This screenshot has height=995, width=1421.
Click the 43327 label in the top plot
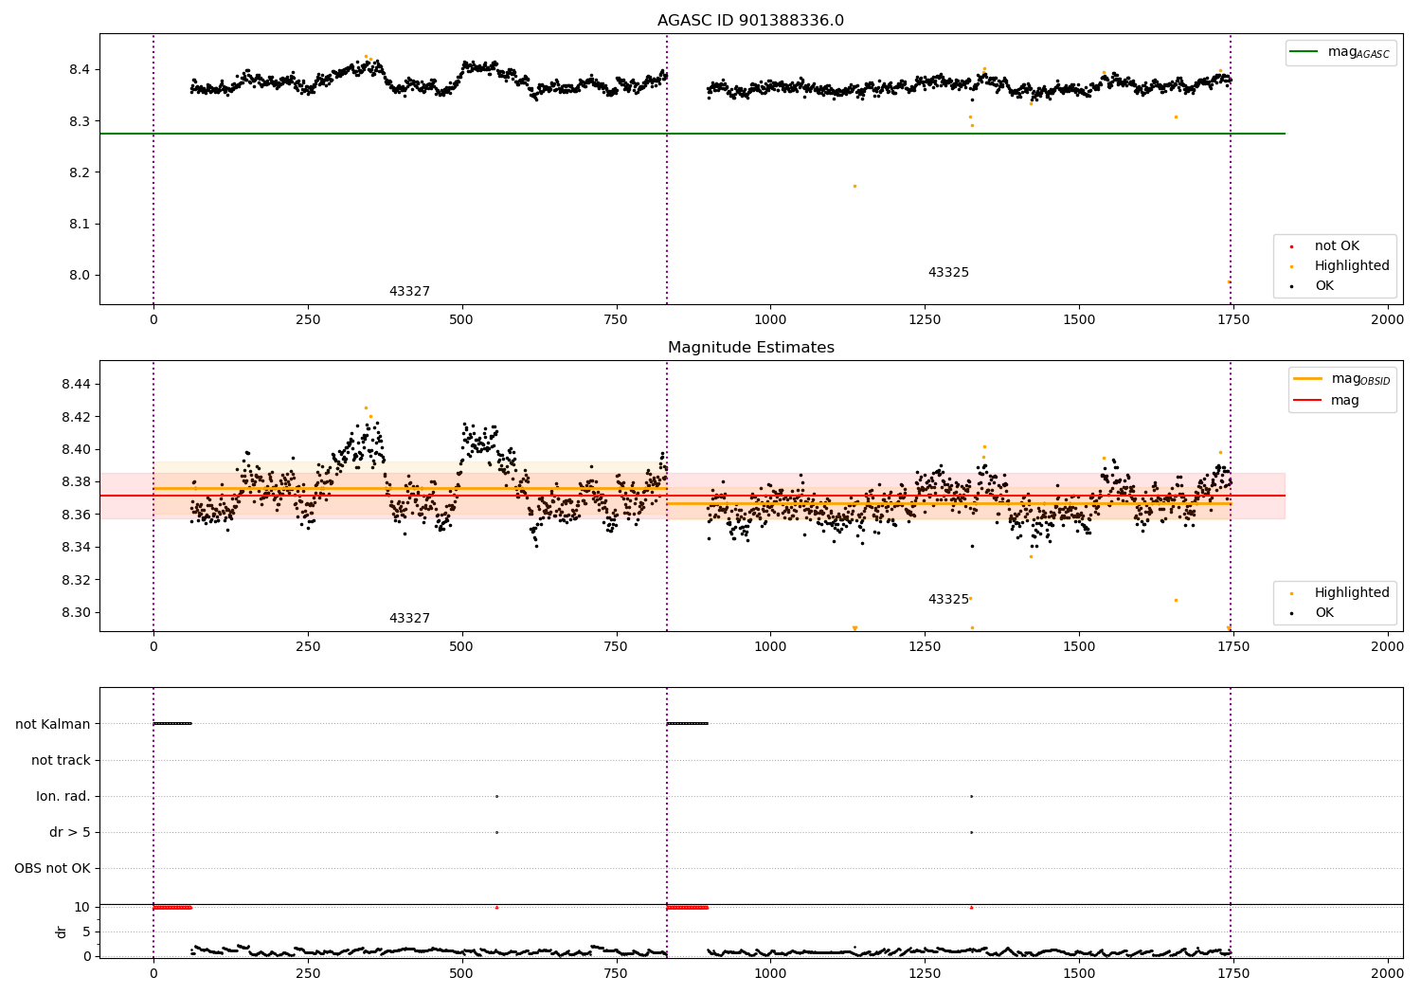click(x=409, y=292)
